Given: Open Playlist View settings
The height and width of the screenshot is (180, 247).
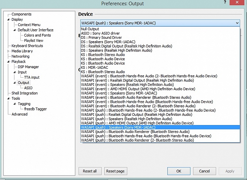Looking at the screenshot, I should [x=34, y=41].
